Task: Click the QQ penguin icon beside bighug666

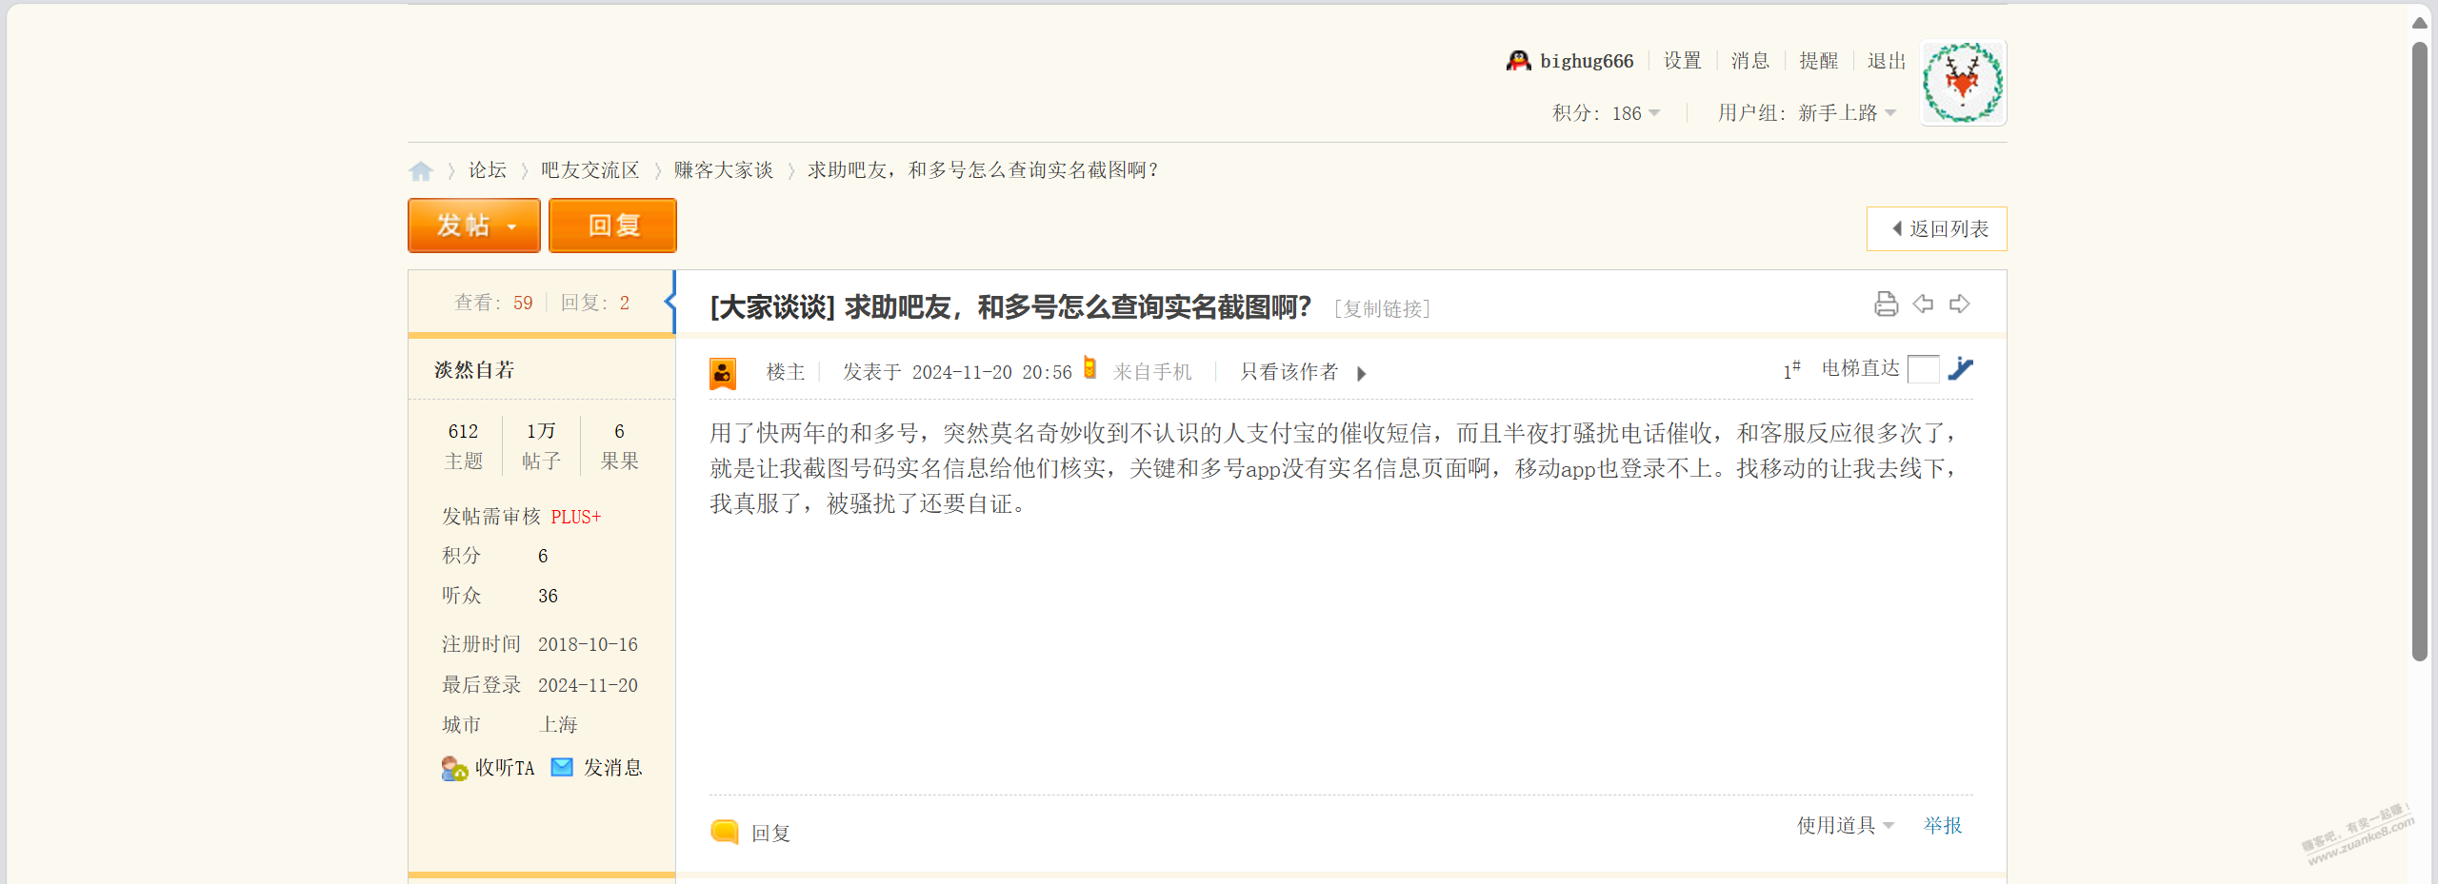Action: 1518,61
